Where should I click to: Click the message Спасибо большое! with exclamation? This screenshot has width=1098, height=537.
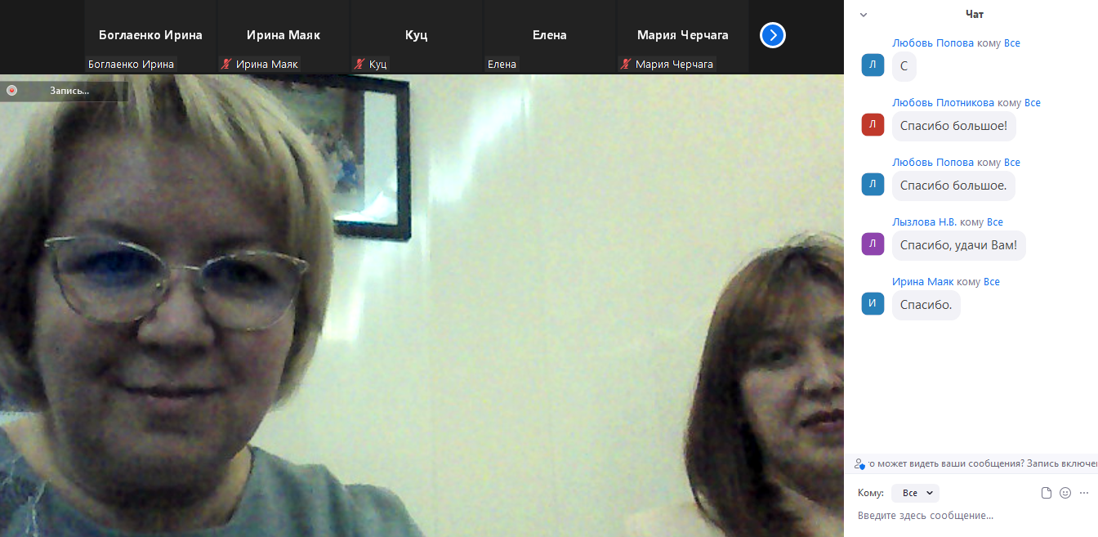coord(954,126)
